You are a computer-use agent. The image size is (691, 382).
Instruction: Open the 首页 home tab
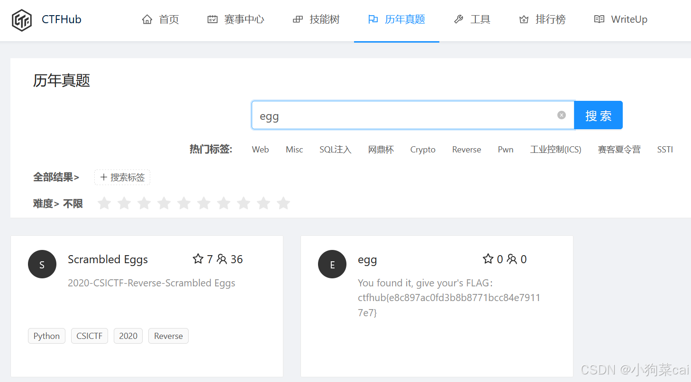160,19
